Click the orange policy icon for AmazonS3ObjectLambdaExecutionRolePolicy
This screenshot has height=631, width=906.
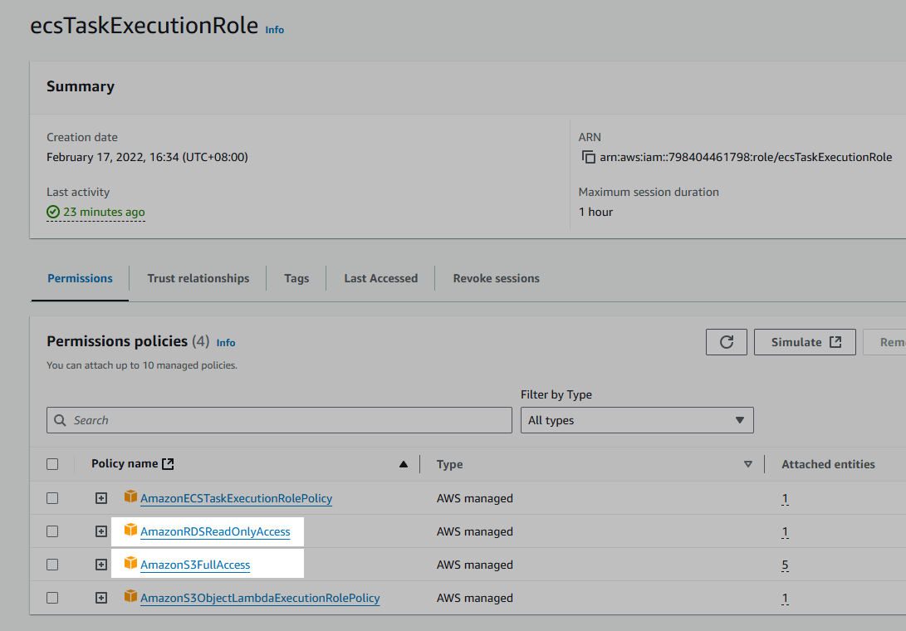pos(131,597)
